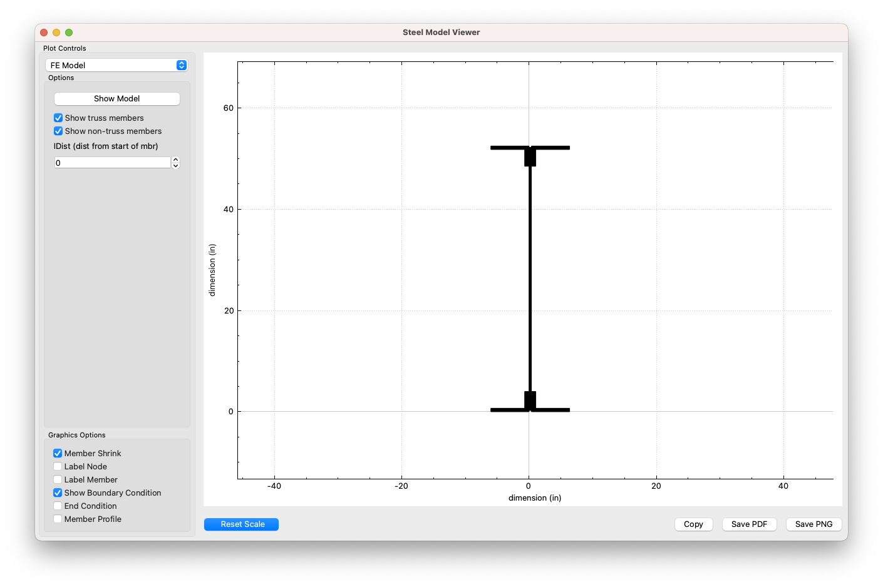Screen dimensions: 883x587
Task: Export the plot using Save PDF
Action: tap(749, 524)
